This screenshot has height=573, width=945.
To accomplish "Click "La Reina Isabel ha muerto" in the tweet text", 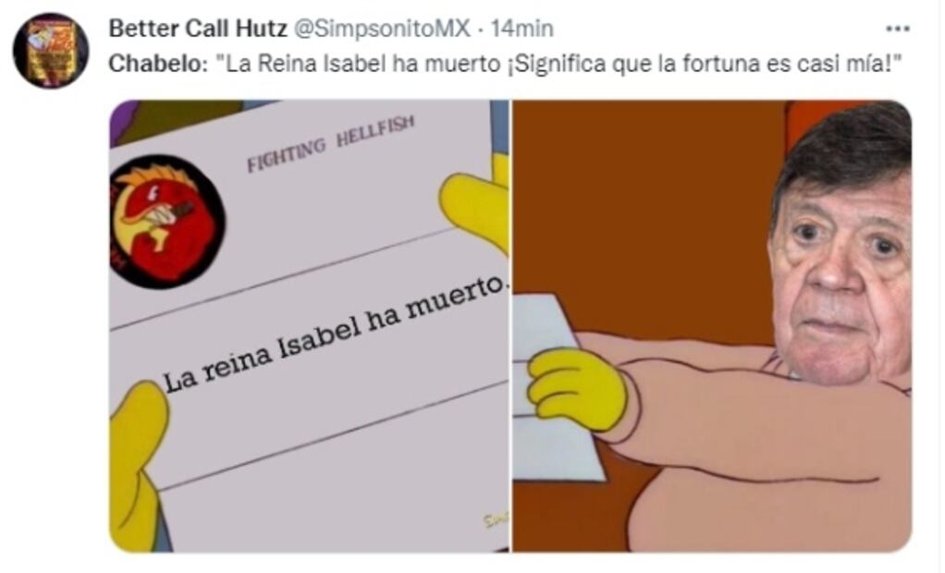I will (x=363, y=63).
